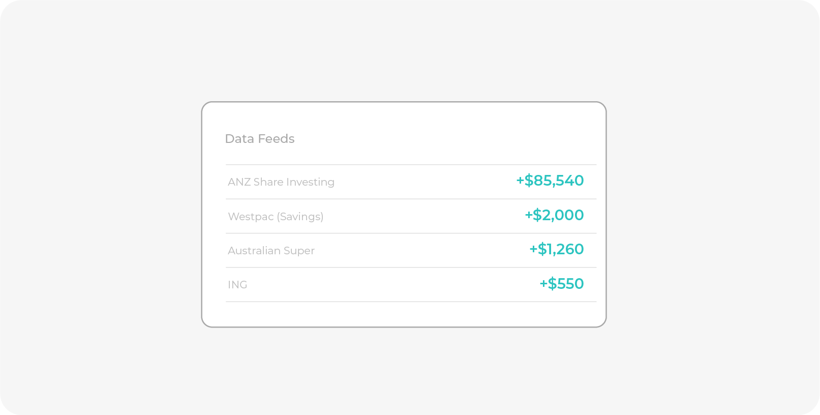Click the word "Feeds" in the heading
The width and height of the screenshot is (820, 415).
tap(277, 139)
